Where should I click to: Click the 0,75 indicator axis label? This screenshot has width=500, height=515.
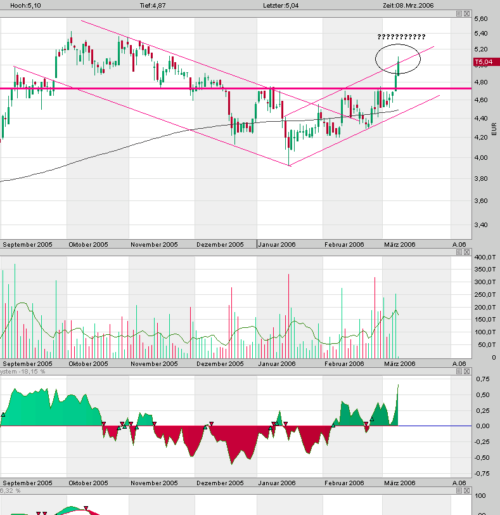[x=483, y=379]
